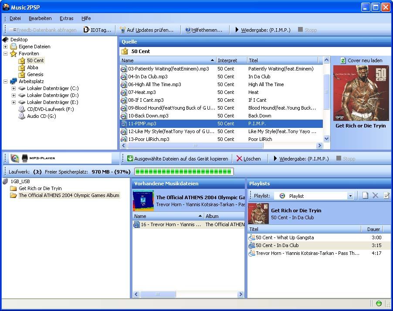Select the Abba favorites folder
393x311 pixels.
(x=32, y=67)
